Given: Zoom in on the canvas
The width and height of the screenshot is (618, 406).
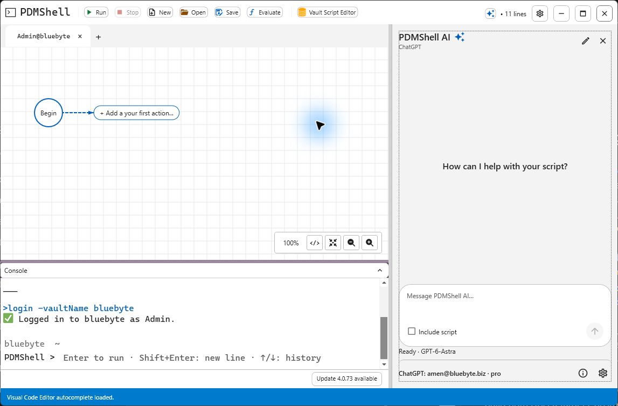Looking at the screenshot, I should pos(369,243).
